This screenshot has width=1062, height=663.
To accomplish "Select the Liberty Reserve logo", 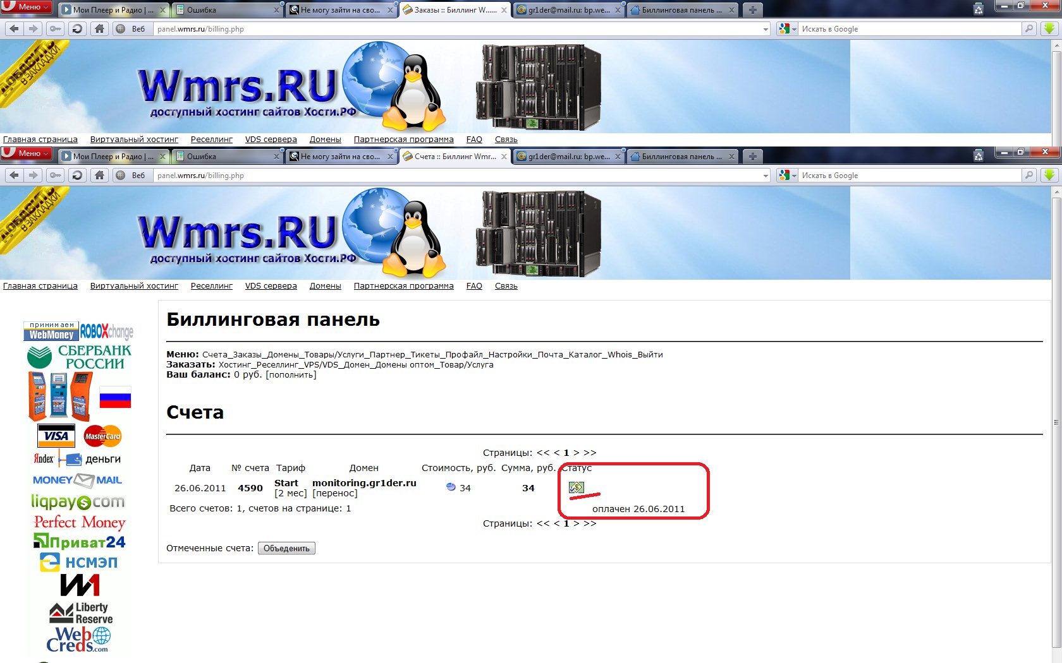I will pyautogui.click(x=81, y=612).
